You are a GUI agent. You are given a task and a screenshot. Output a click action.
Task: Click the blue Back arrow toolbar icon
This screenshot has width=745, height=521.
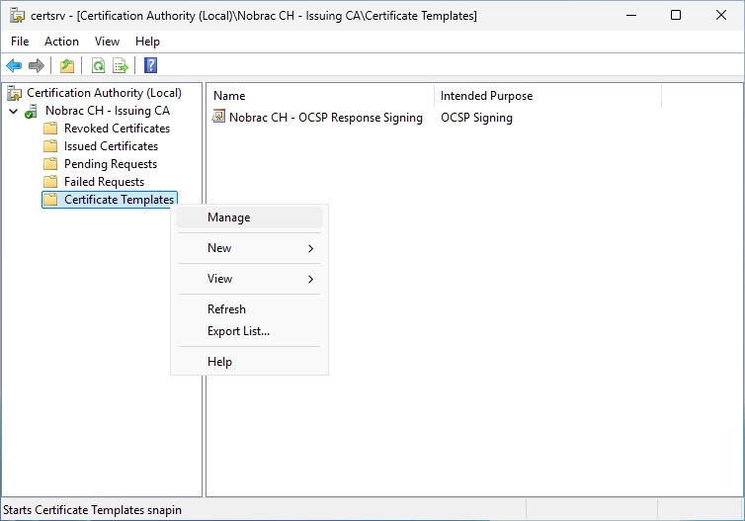pyautogui.click(x=14, y=65)
